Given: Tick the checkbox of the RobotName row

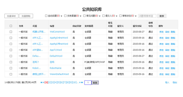Looking at the screenshot, I should click(x=11, y=68).
